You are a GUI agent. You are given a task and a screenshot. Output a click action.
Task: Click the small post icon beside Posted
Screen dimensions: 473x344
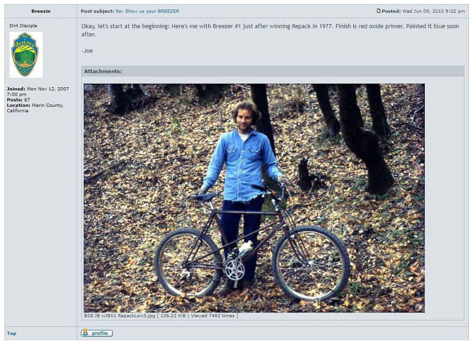378,11
